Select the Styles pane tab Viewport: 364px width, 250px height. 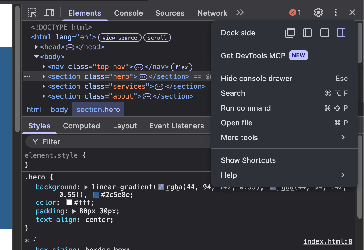39,126
